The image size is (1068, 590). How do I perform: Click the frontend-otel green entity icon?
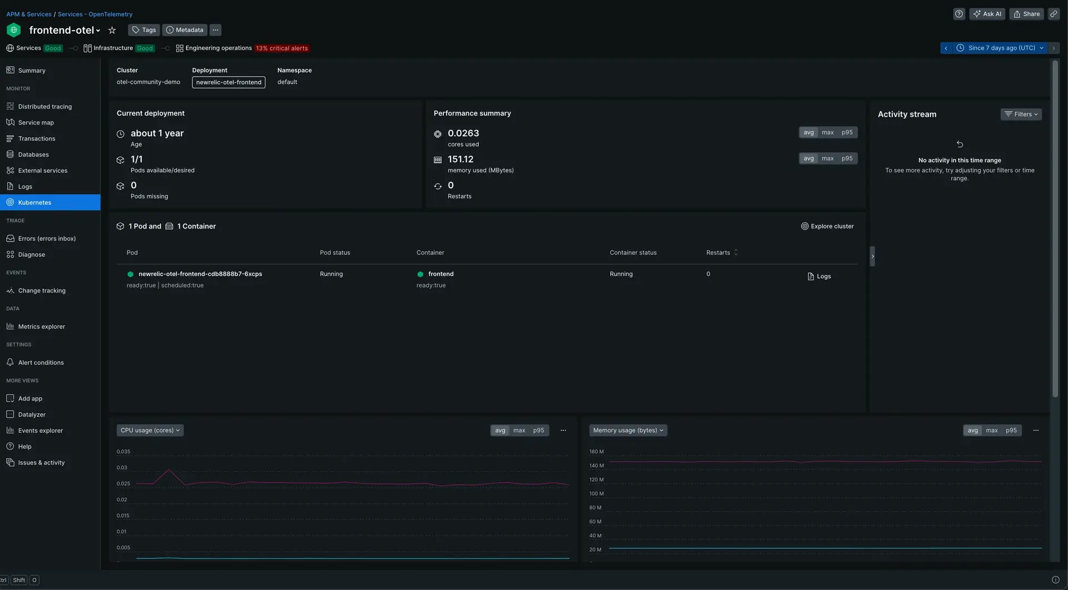(x=14, y=30)
